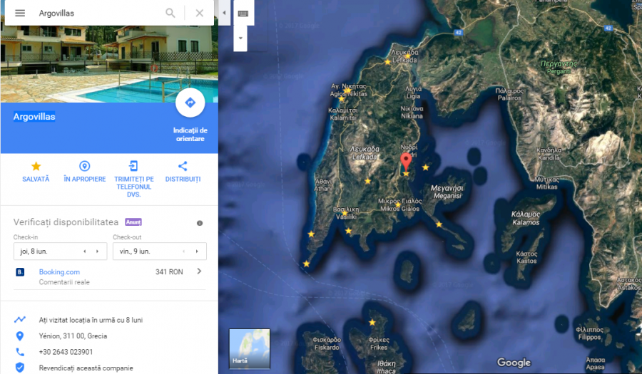This screenshot has width=642, height=374.
Task: Click the Nikiana town label
Action: 412,113
